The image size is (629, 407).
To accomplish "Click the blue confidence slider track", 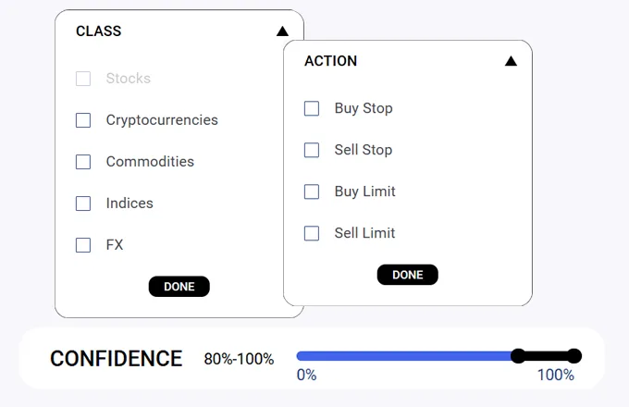I will click(x=405, y=356).
